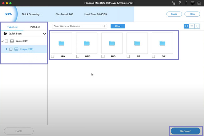Viewport: 204px width, 136px height.
Task: Click the name or path search field
Action: tap(79, 26)
